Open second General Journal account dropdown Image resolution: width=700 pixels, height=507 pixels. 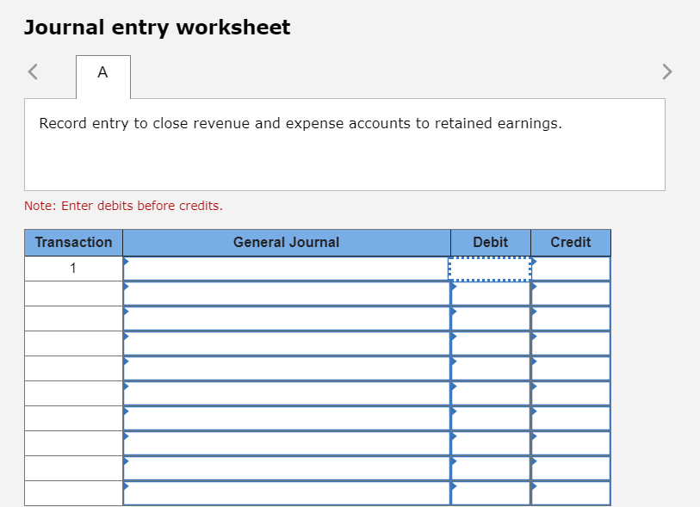(x=125, y=288)
